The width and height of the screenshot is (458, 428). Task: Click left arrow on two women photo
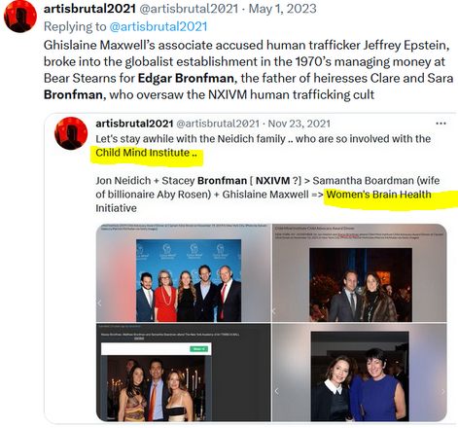pyautogui.click(x=276, y=391)
